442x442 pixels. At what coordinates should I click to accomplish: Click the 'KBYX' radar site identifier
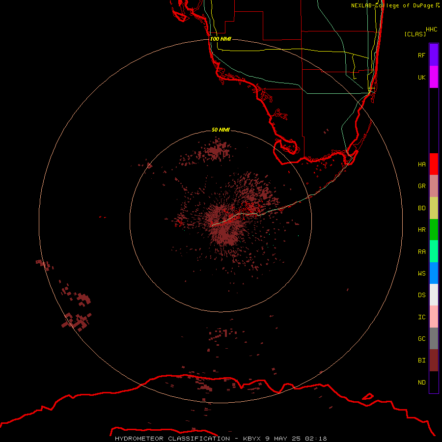click(x=252, y=439)
